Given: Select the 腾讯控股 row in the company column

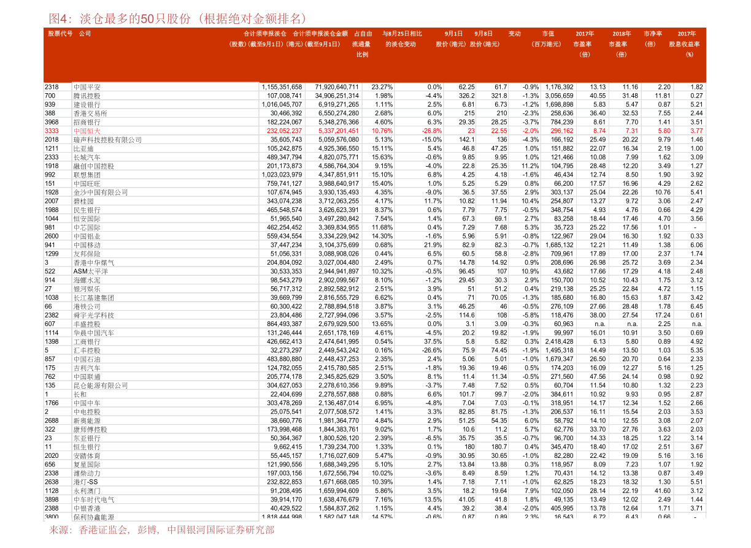Looking at the screenshot, I should click(87, 96).
